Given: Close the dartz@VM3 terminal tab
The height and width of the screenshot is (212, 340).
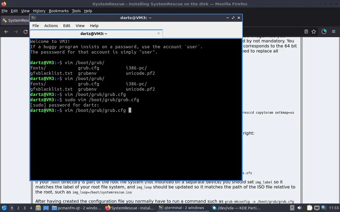Looking at the screenshot, I should (x=159, y=33).
